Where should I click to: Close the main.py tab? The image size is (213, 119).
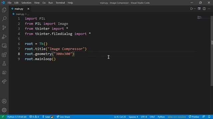coord(28,9)
